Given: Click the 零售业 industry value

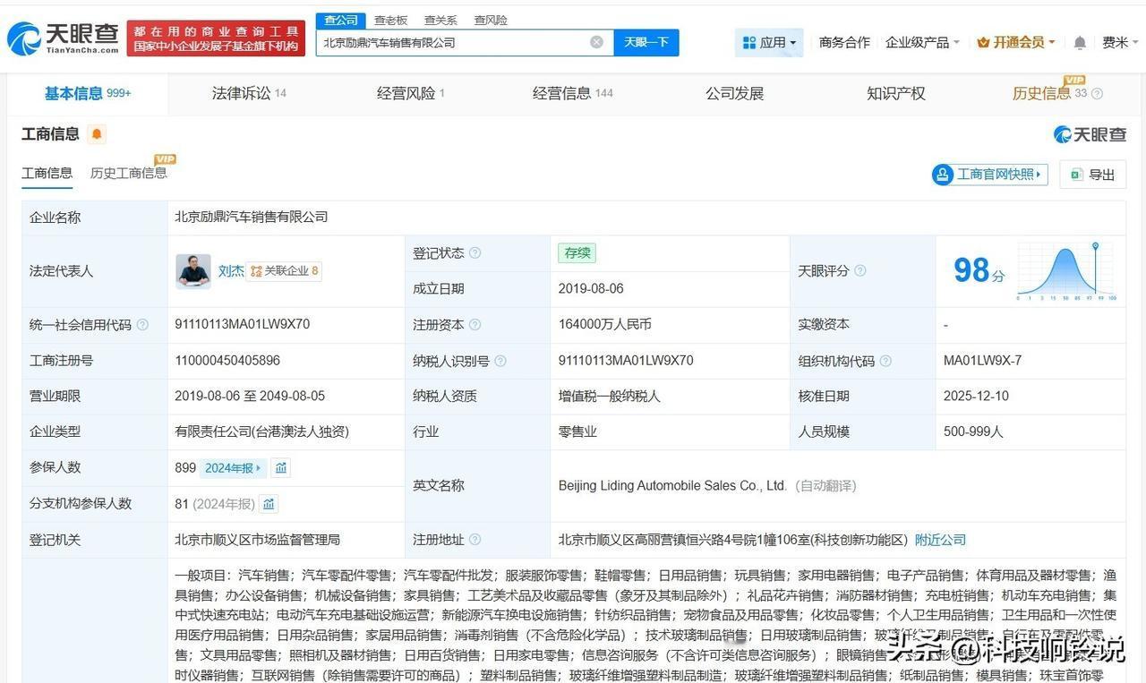Looking at the screenshot, I should (577, 431).
